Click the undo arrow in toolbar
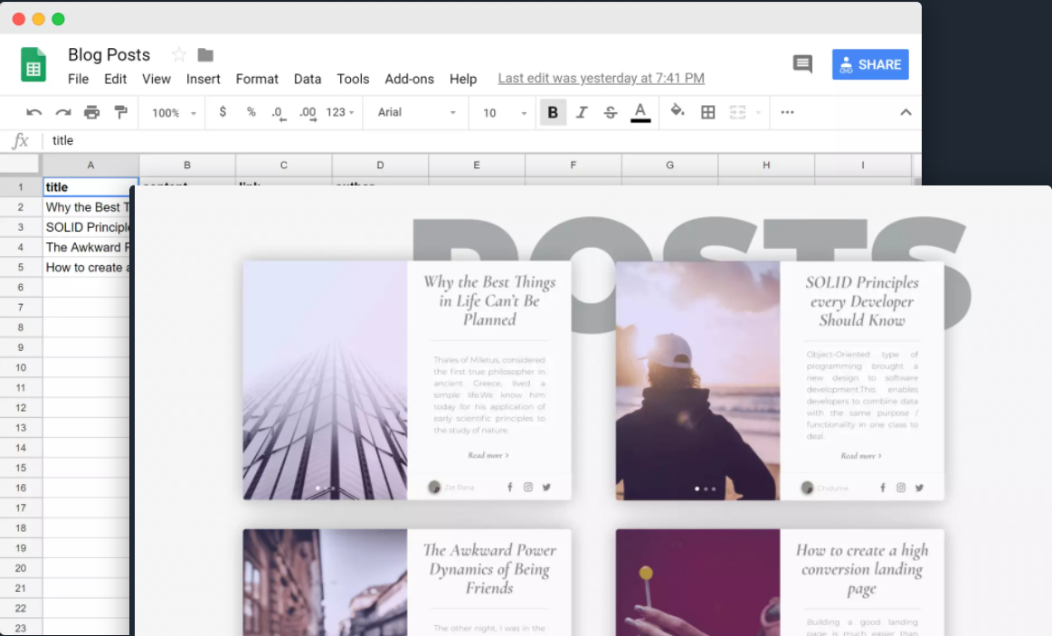1052x636 pixels. (x=34, y=112)
